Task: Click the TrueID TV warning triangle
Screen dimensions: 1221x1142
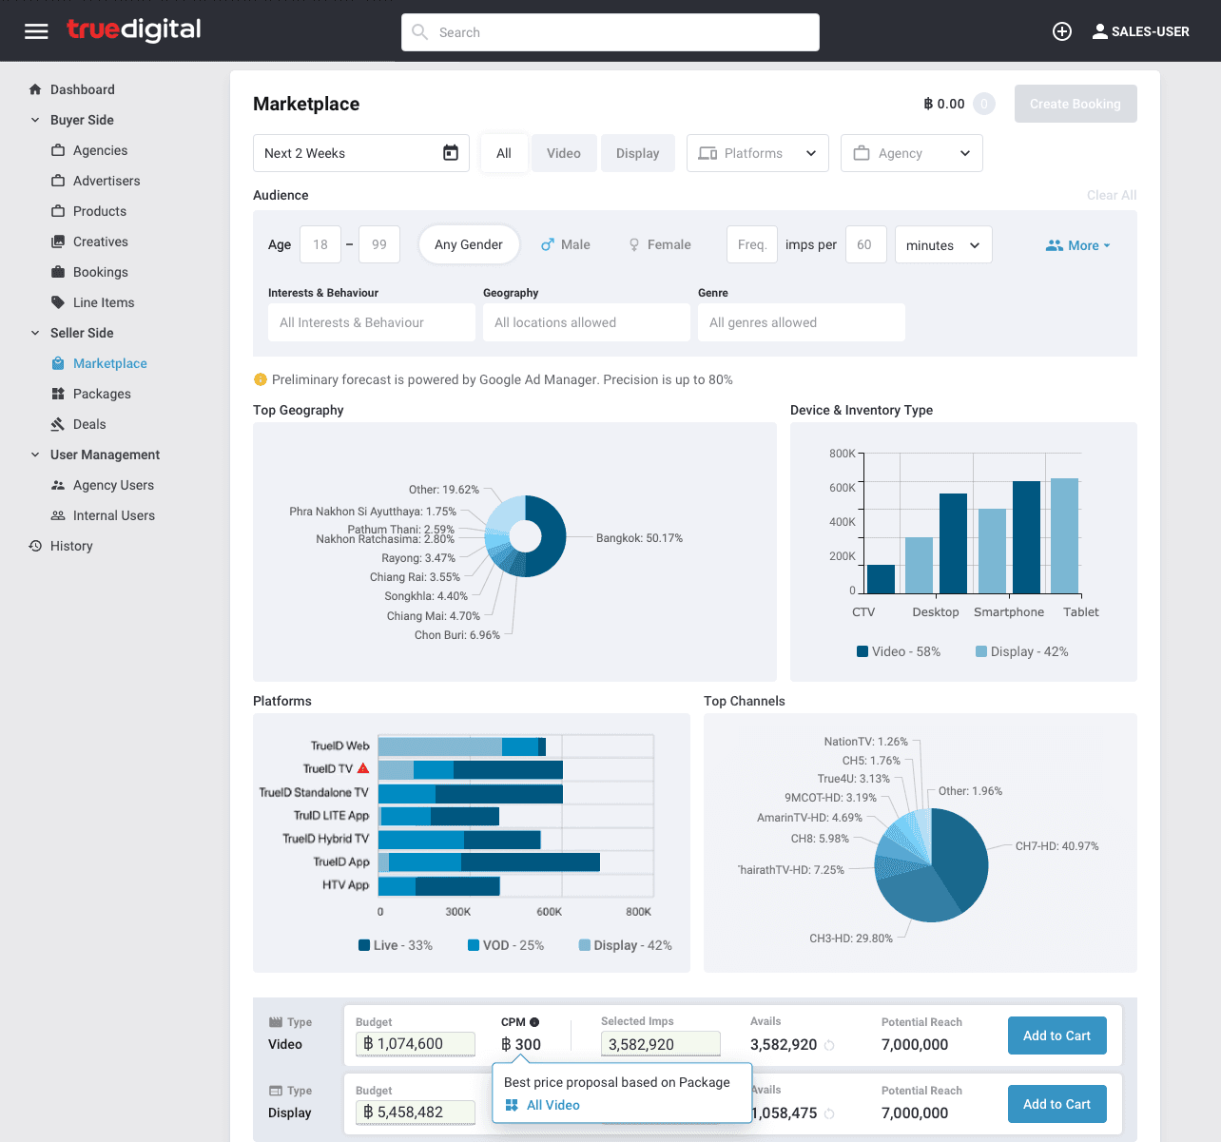Action: 363,768
